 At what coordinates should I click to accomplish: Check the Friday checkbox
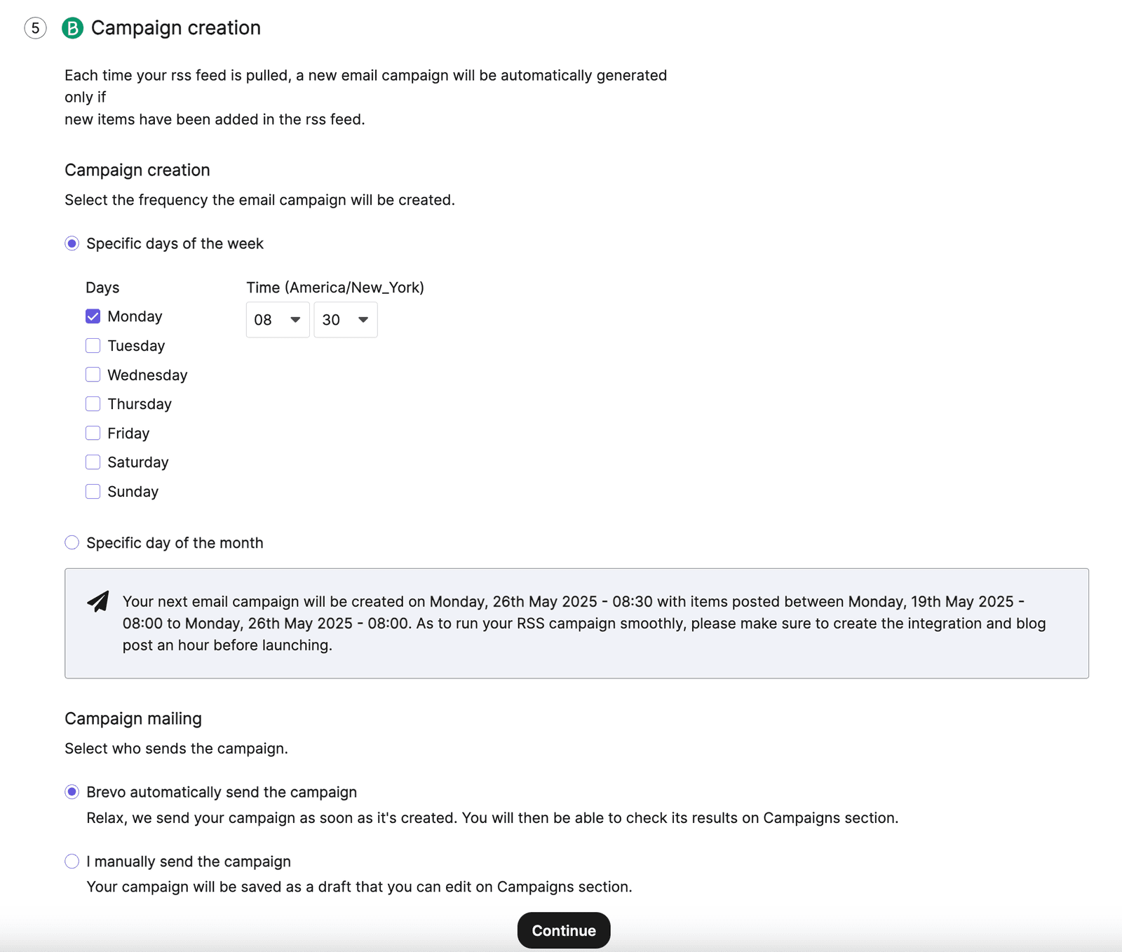click(x=93, y=433)
